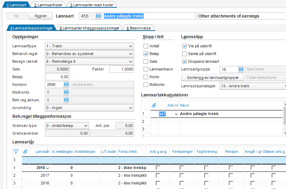
Task: Click the Beløp amount input field
Action: pos(57,77)
